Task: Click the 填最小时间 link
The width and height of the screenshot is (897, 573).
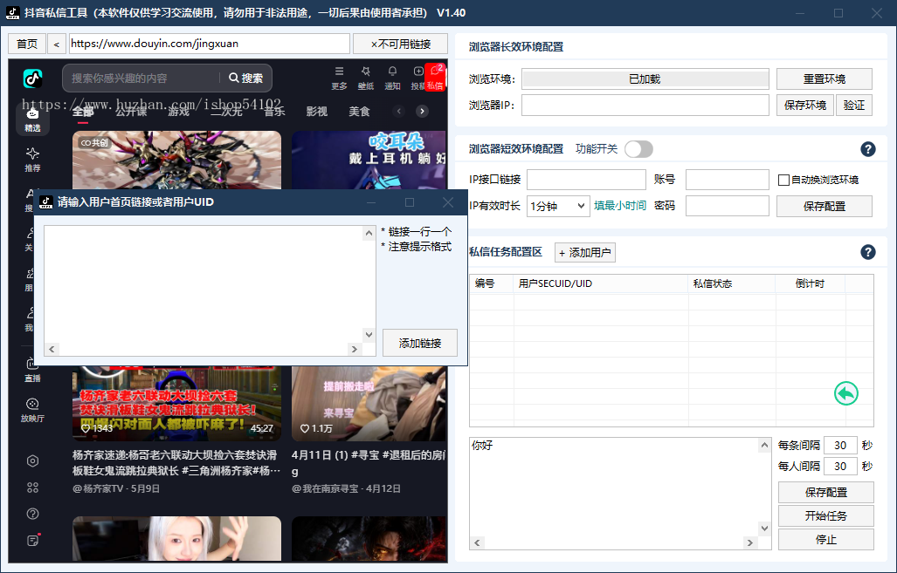Action: pyautogui.click(x=620, y=206)
